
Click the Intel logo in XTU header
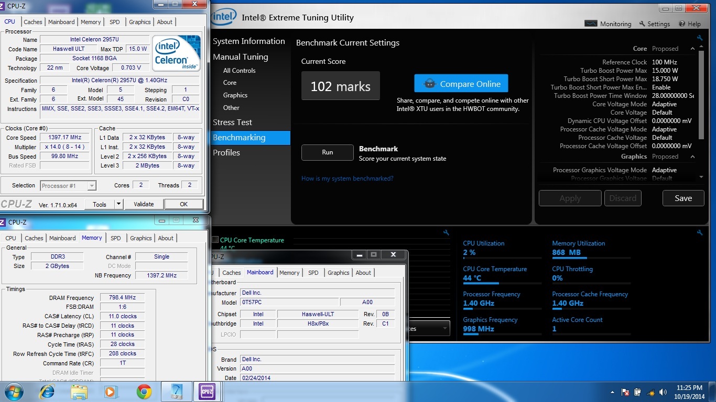pos(224,17)
